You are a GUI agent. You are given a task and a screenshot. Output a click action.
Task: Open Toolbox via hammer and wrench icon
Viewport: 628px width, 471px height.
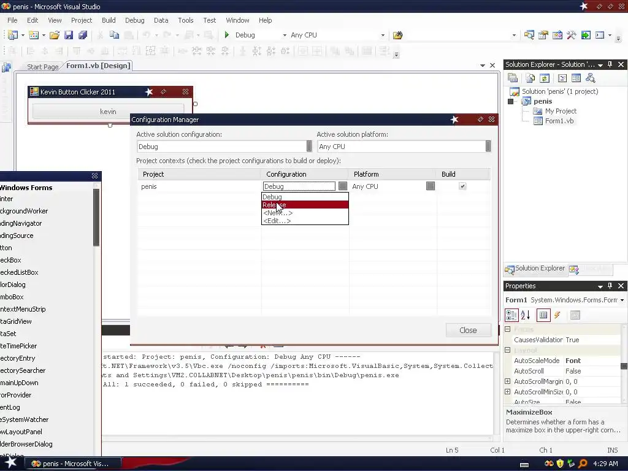[571, 35]
